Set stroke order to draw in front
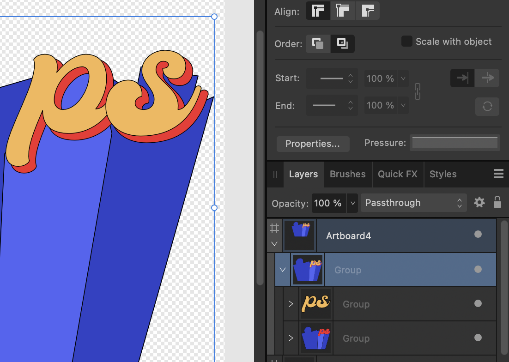This screenshot has height=362, width=509. pyautogui.click(x=343, y=44)
